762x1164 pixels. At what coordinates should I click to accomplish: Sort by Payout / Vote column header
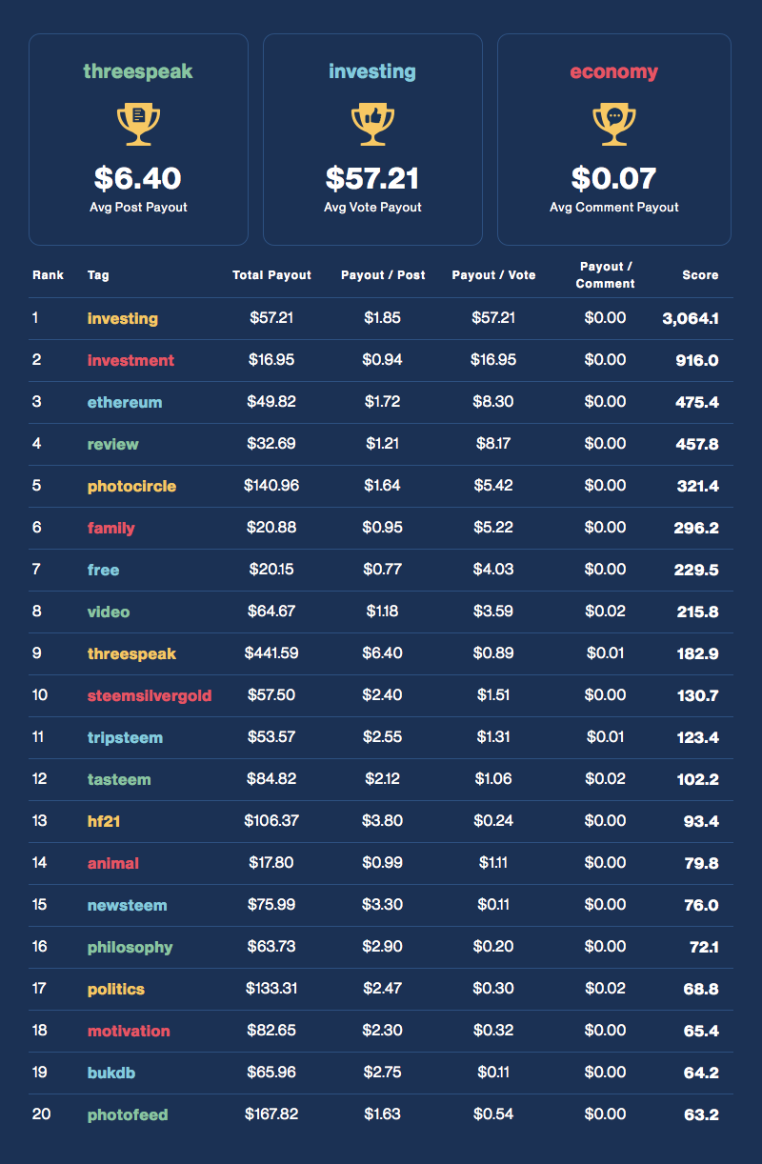click(x=493, y=275)
